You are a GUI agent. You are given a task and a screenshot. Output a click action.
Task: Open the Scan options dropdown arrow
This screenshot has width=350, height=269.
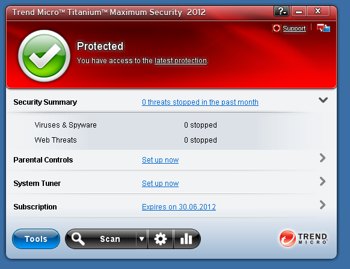141,239
